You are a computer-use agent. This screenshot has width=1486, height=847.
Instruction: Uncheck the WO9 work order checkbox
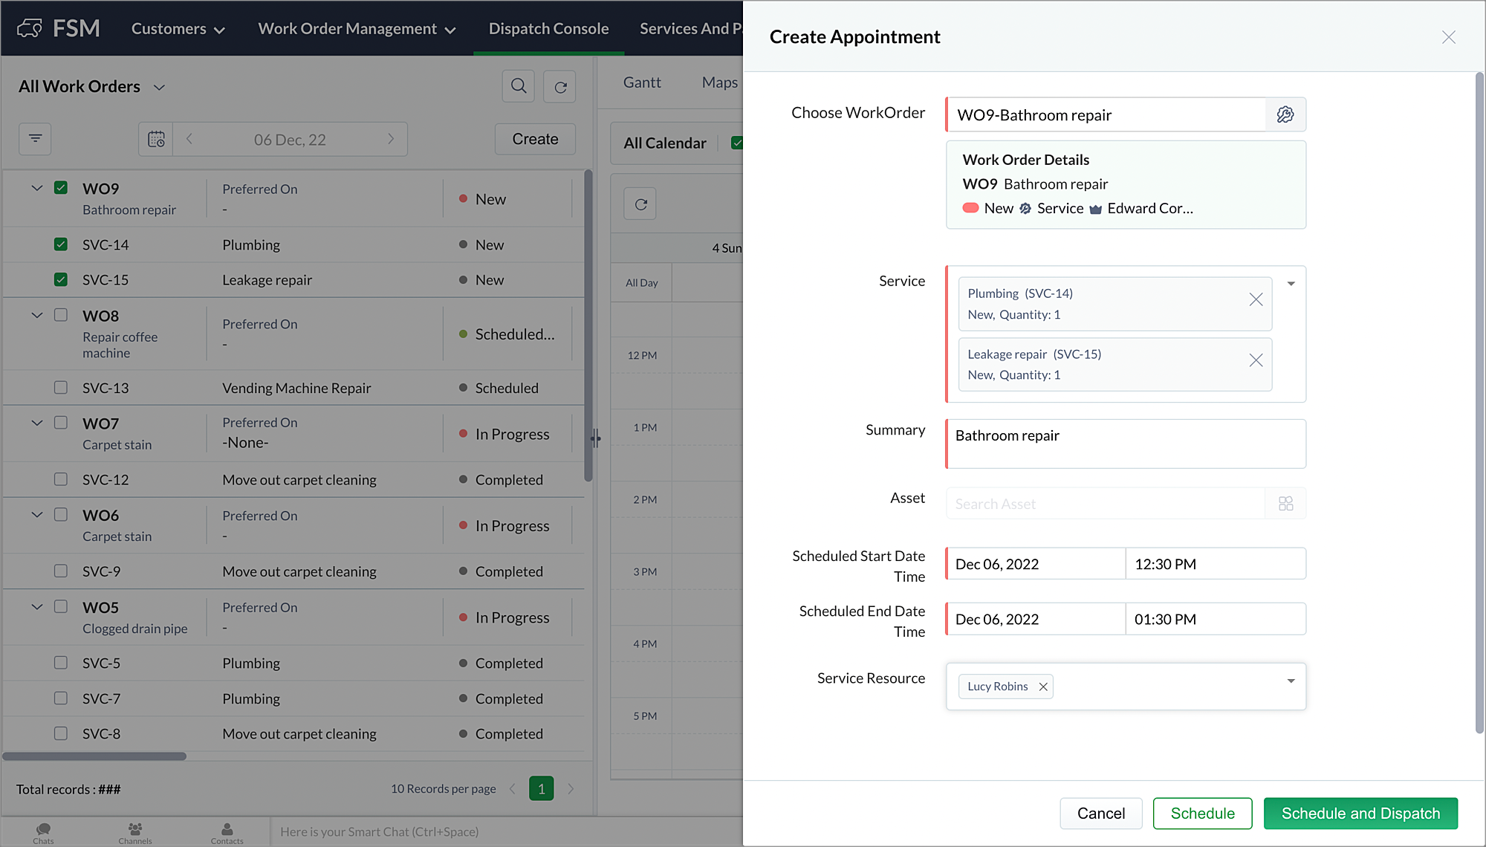click(x=61, y=188)
